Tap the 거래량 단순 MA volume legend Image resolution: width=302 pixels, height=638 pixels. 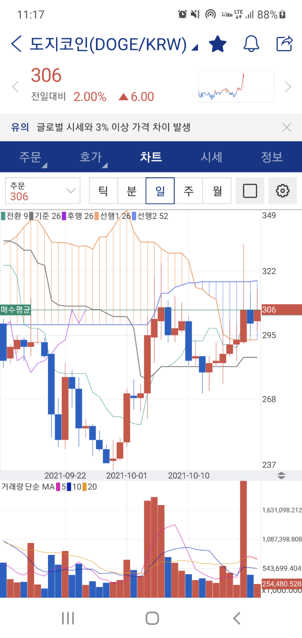pyautogui.click(x=28, y=487)
